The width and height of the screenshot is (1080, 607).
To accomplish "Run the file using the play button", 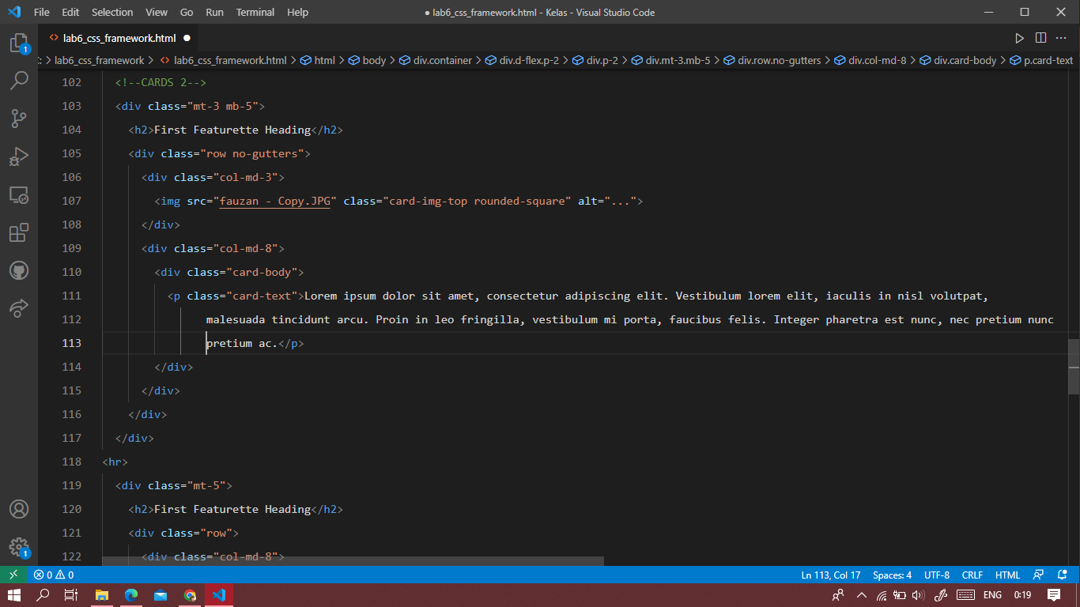I will 1020,37.
